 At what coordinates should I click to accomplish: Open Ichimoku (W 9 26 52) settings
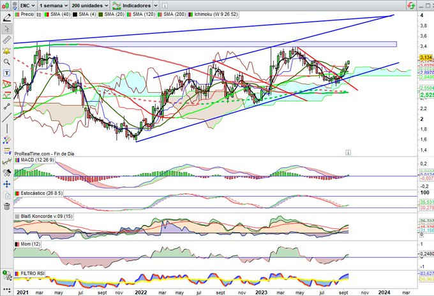(213, 15)
